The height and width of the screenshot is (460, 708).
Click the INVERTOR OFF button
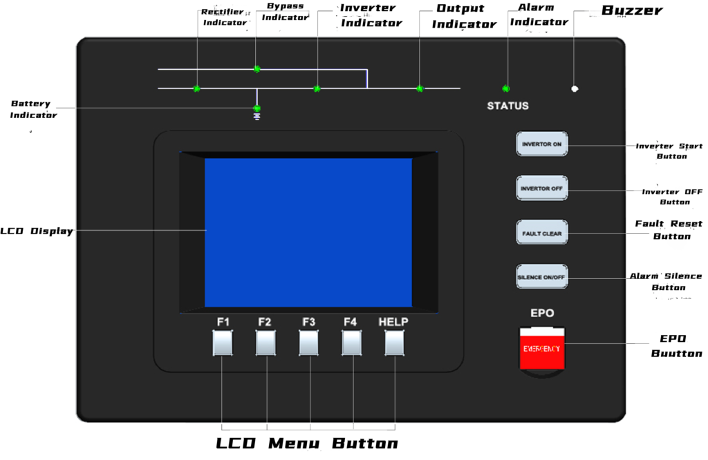[x=541, y=188]
